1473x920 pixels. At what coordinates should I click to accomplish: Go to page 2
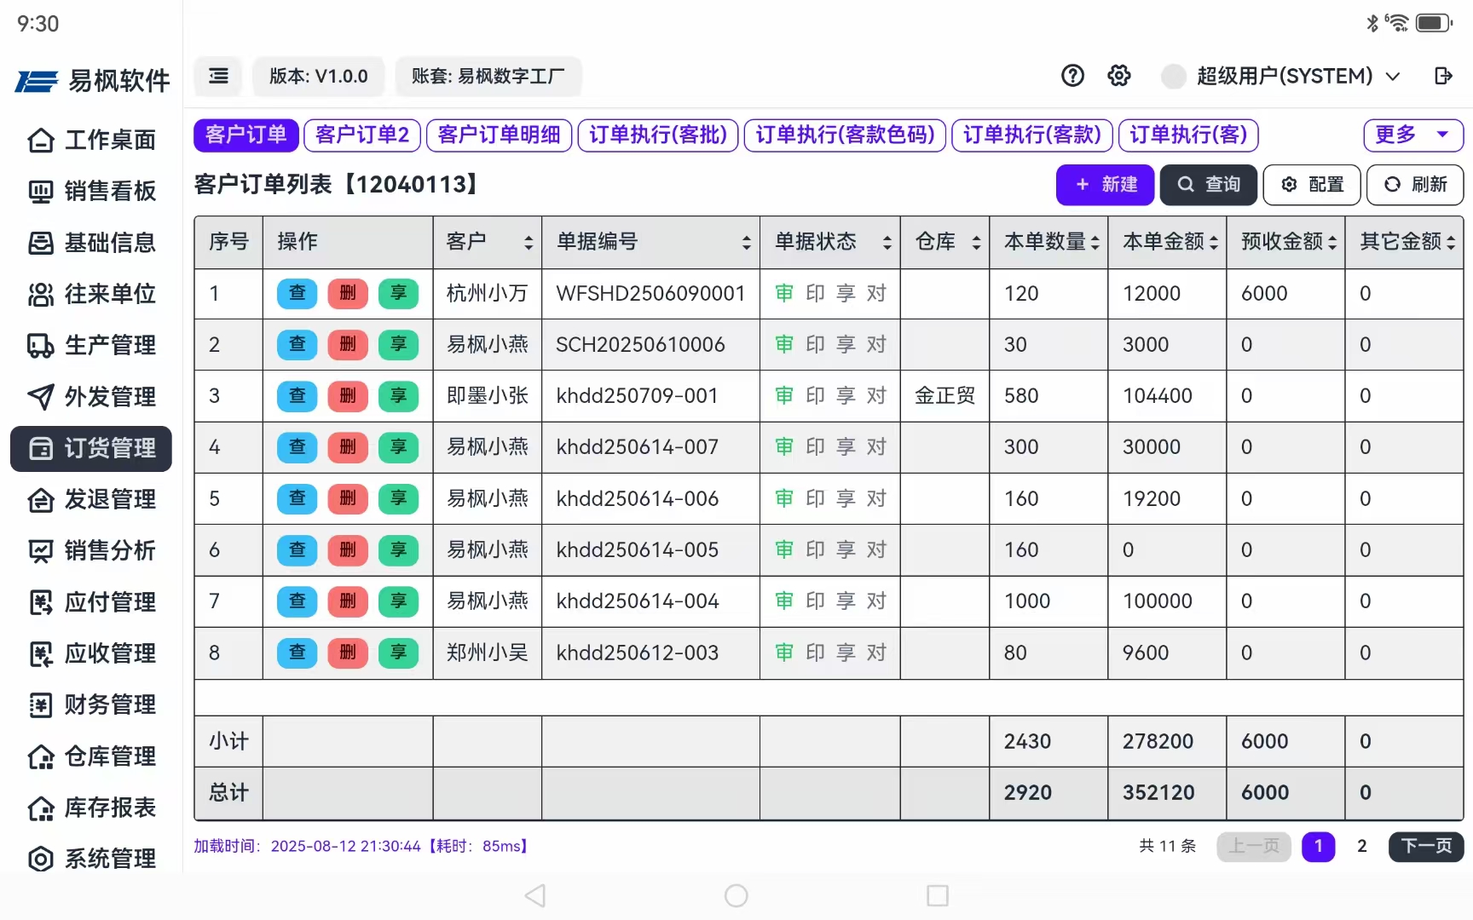point(1362,846)
